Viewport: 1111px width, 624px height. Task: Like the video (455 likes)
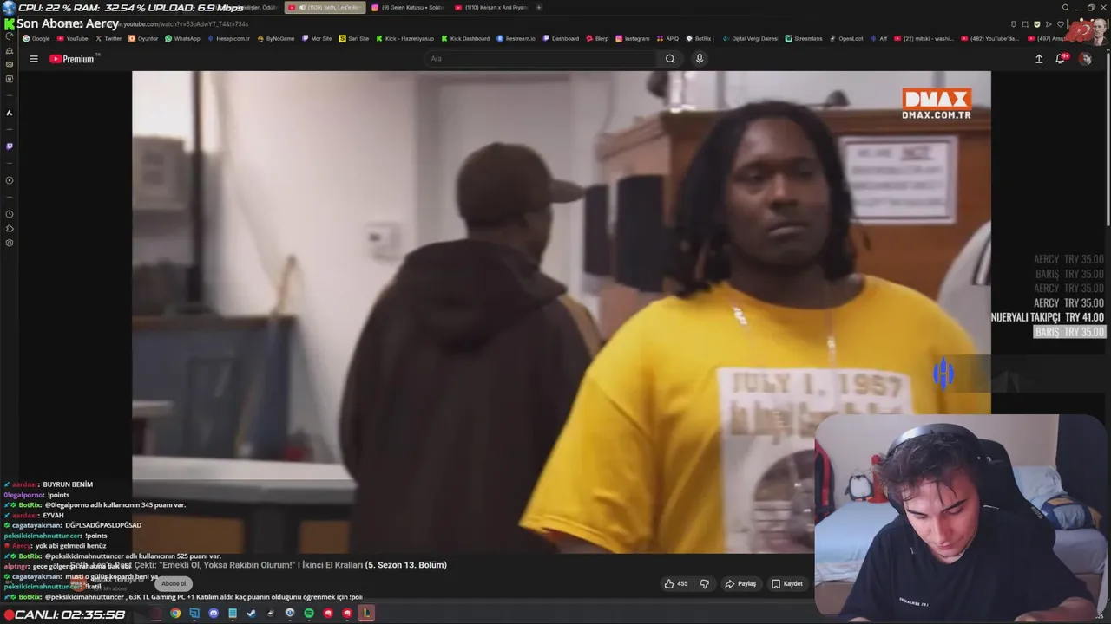[676, 584]
